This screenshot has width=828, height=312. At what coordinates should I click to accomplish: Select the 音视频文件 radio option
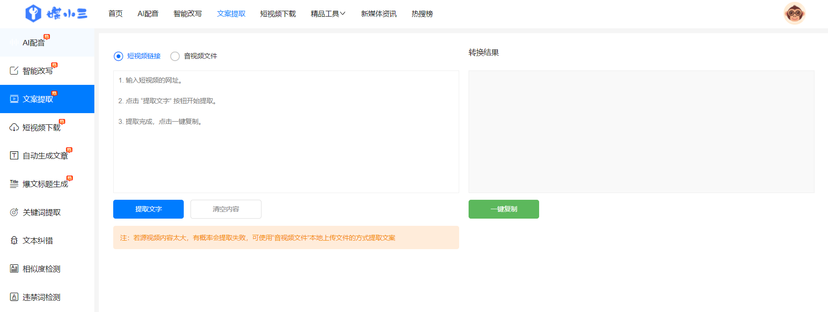(x=175, y=56)
